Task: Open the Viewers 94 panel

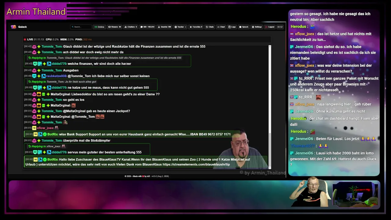Action: [x=115, y=27]
